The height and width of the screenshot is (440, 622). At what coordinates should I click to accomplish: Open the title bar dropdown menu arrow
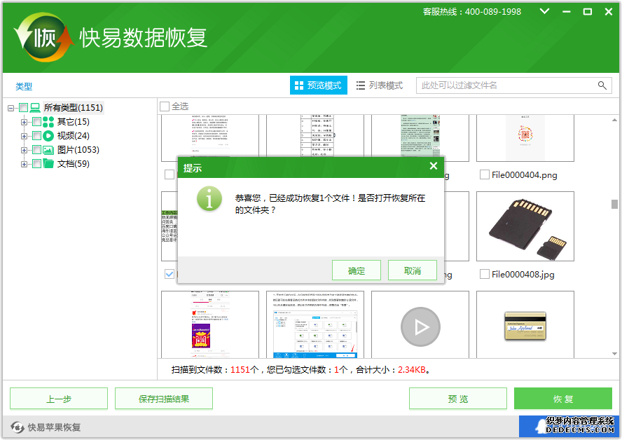click(545, 11)
